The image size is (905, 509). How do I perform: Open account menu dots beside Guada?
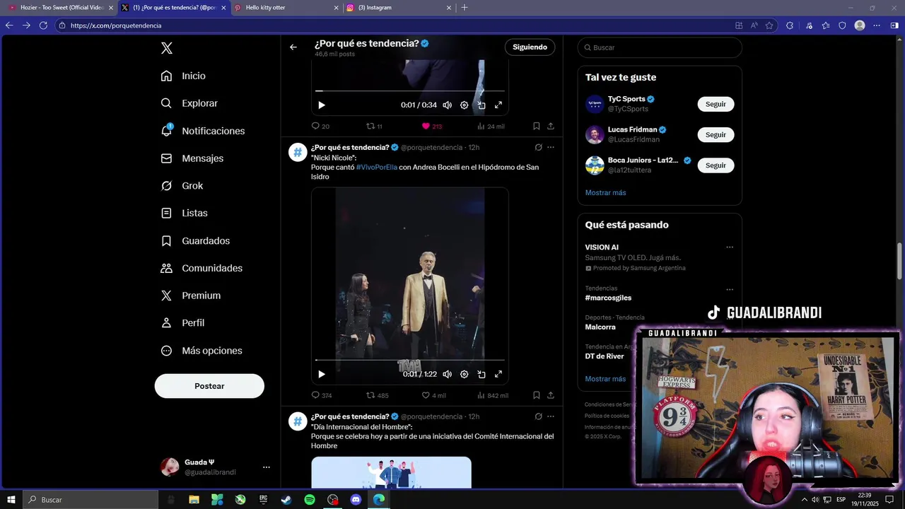pyautogui.click(x=267, y=467)
